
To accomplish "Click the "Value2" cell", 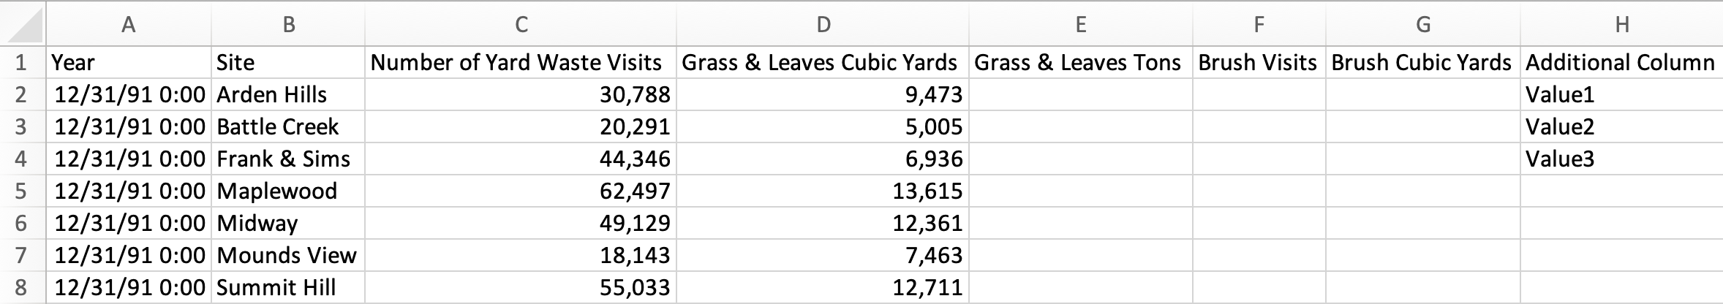I will tap(1621, 127).
